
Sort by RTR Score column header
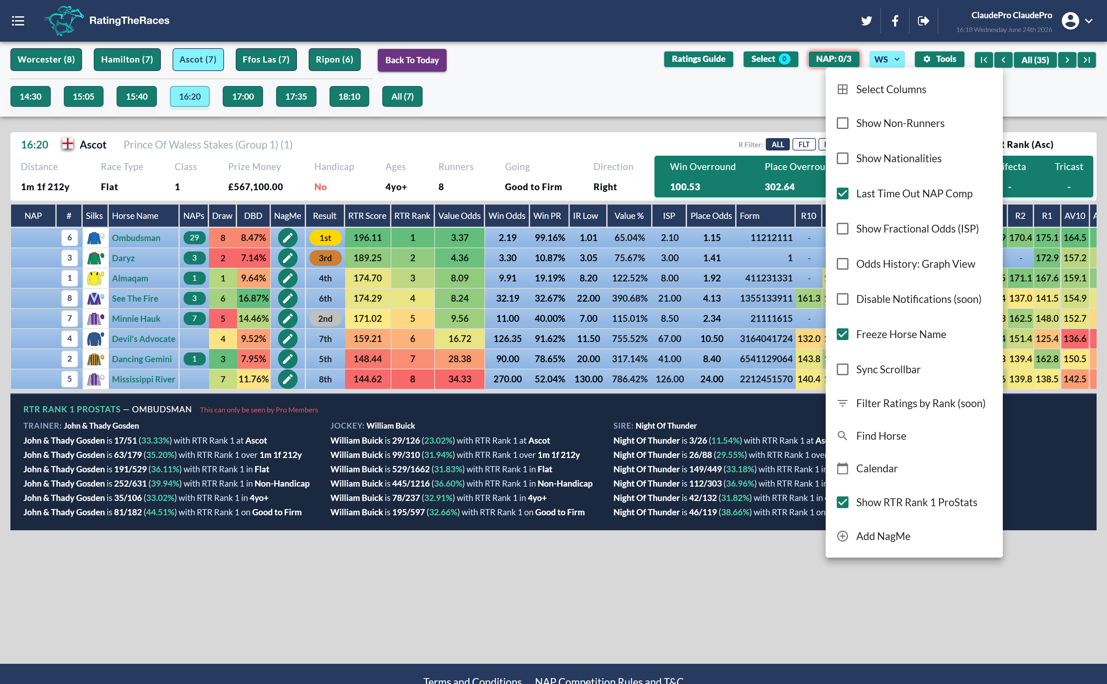(x=367, y=216)
